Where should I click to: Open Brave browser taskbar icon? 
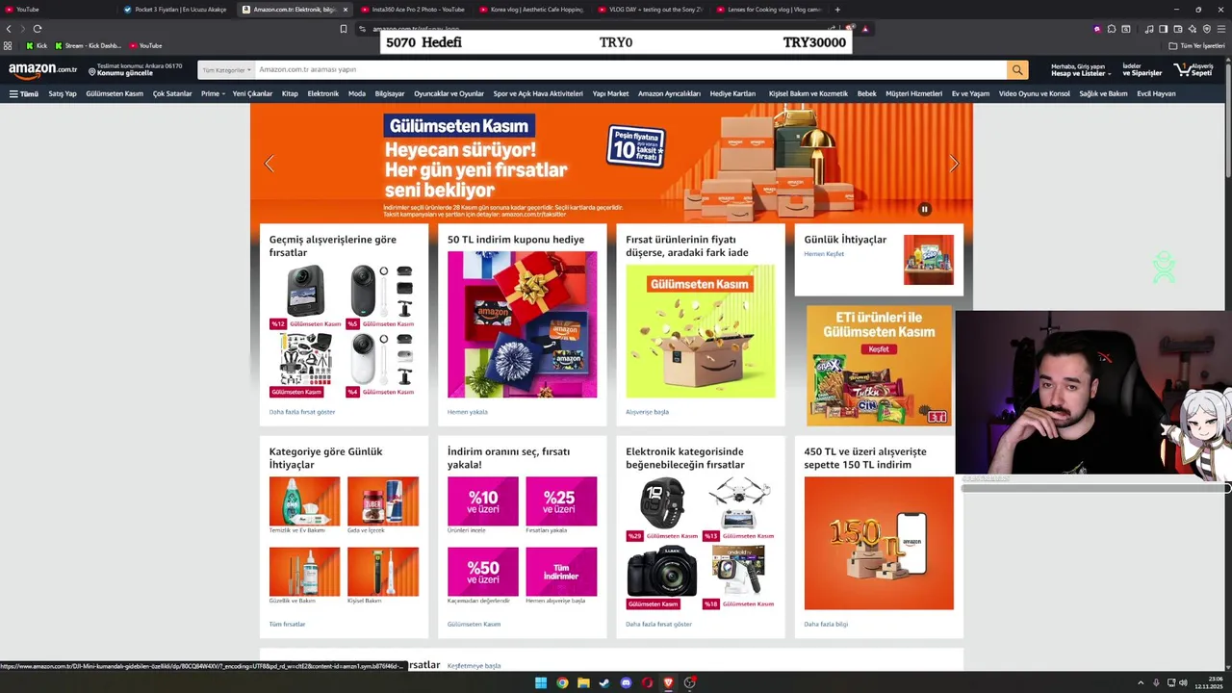[669, 683]
